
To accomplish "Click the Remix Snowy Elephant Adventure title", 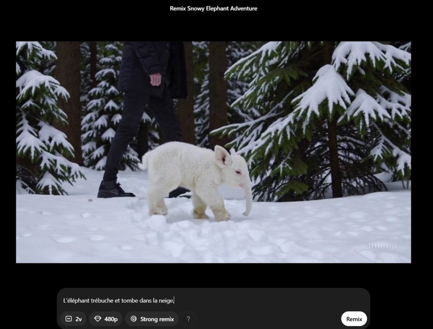I will pyautogui.click(x=214, y=8).
